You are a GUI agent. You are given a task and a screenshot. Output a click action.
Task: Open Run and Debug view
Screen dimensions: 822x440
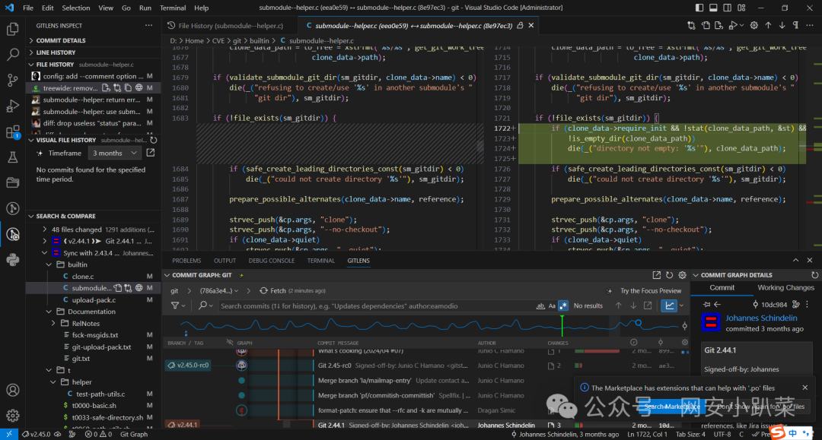point(13,106)
